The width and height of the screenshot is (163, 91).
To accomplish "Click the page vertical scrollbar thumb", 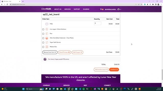I will [x=162, y=75].
